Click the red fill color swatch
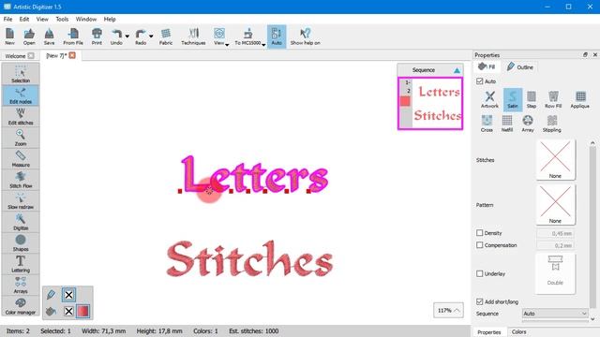 (83, 311)
